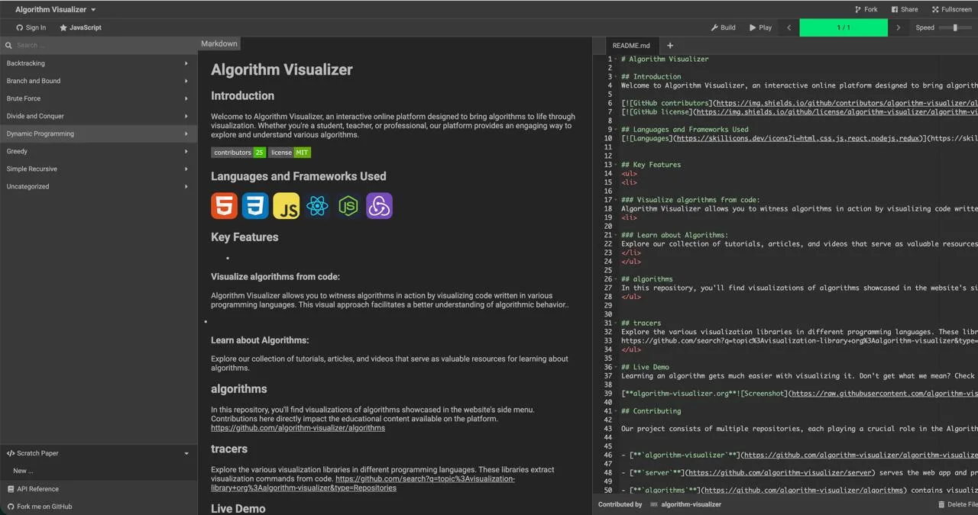Click the Share button
The height and width of the screenshot is (515, 978).
[905, 10]
